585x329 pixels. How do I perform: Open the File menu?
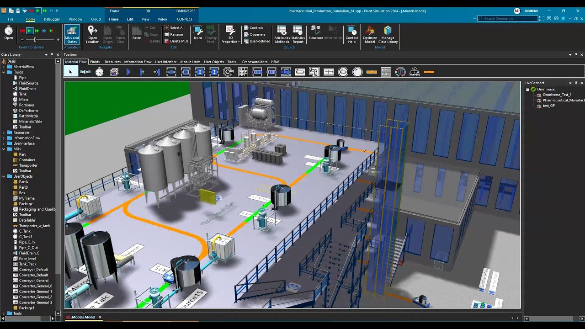pyautogui.click(x=11, y=19)
